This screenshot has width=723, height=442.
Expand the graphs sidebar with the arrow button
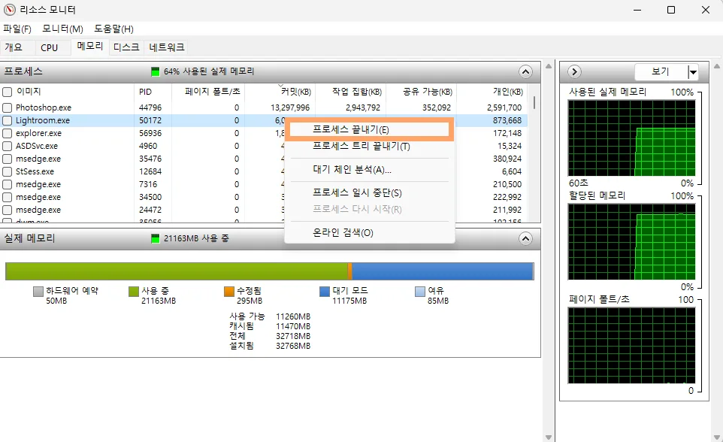[573, 71]
